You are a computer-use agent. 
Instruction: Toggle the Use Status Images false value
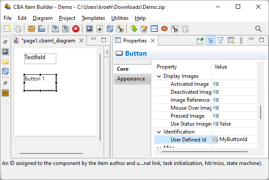(x=225, y=124)
